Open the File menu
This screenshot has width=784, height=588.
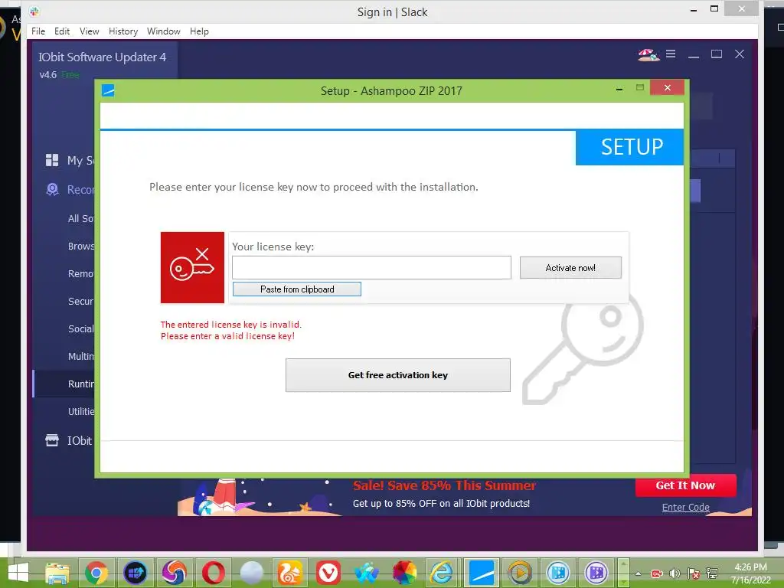(38, 31)
